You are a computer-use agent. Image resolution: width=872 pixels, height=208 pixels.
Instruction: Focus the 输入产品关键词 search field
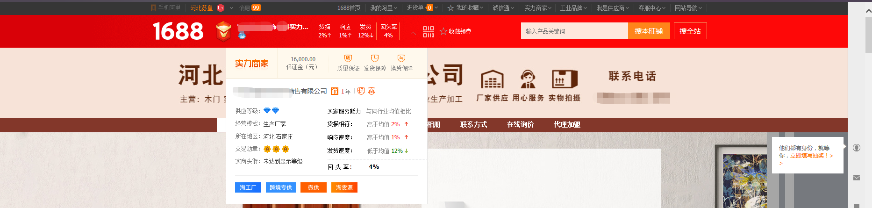574,31
